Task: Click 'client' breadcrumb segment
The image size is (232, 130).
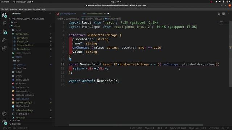Action: click(60, 19)
